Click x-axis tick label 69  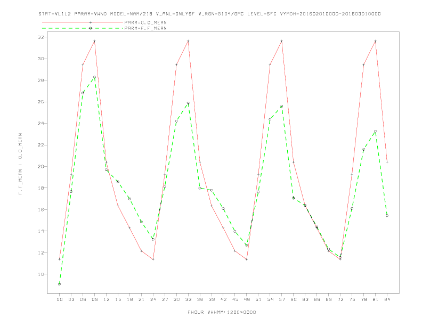329,299
